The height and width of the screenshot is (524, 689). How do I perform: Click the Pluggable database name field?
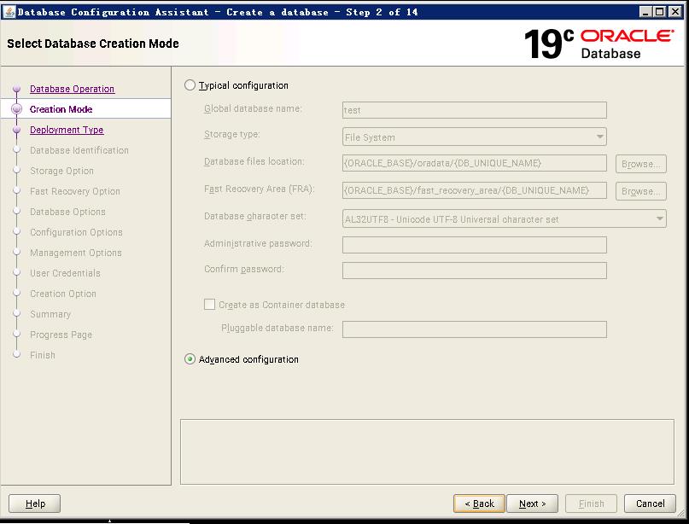475,329
